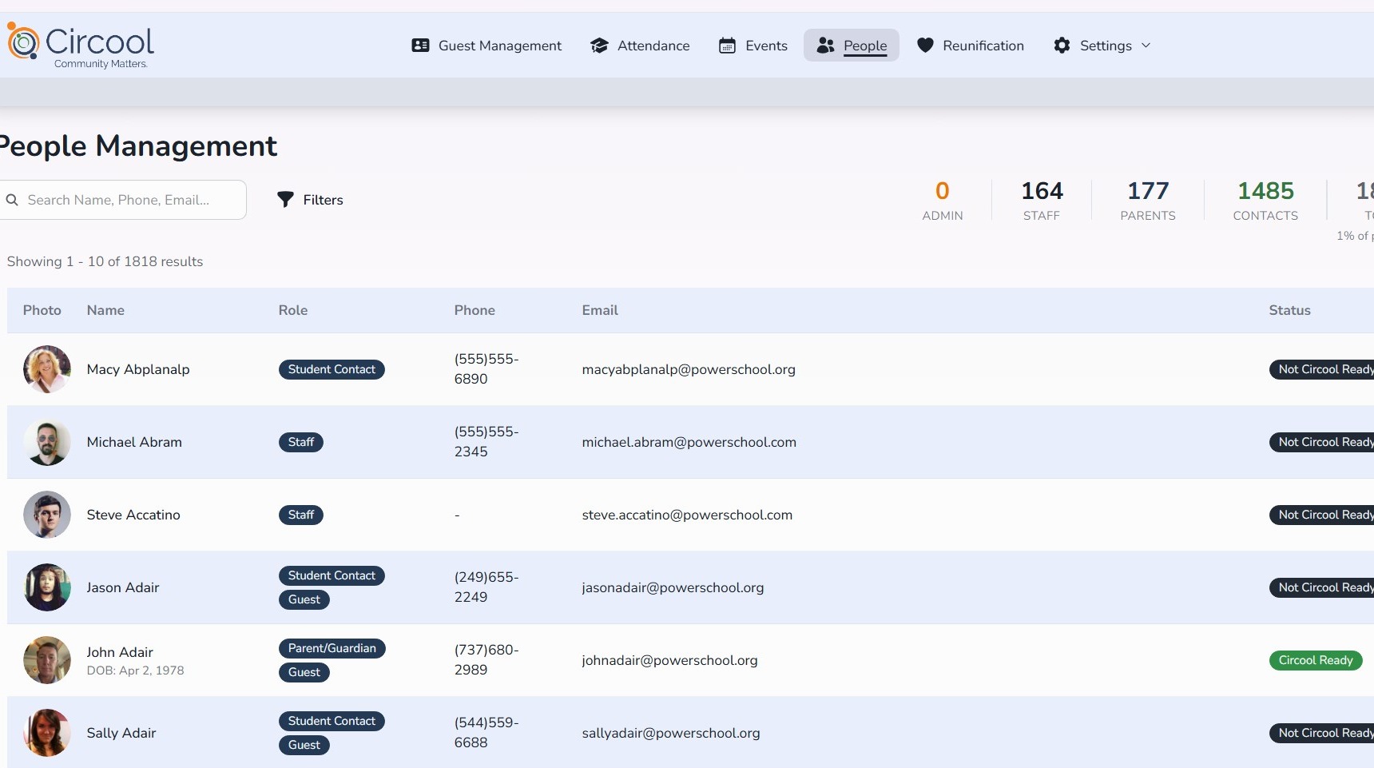1374x768 pixels.
Task: Click email sallyadair@powerschool.org
Action: pos(671,733)
